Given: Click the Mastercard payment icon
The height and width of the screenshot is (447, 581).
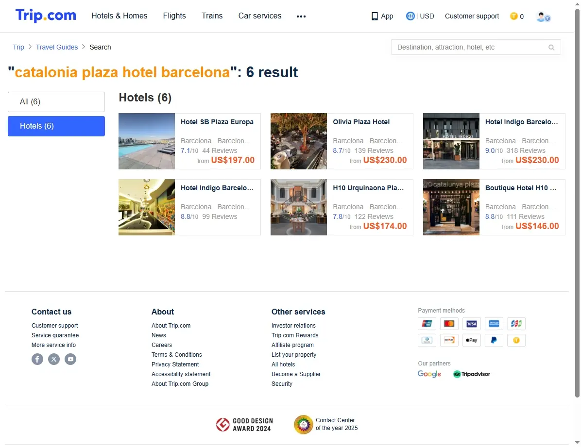Looking at the screenshot, I should [449, 324].
